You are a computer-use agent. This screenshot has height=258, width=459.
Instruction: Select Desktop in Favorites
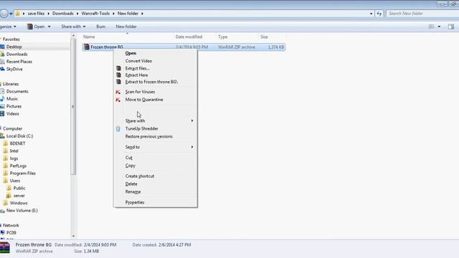(14, 47)
